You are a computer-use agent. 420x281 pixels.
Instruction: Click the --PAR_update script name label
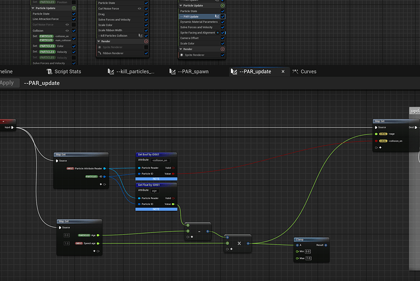pos(42,83)
